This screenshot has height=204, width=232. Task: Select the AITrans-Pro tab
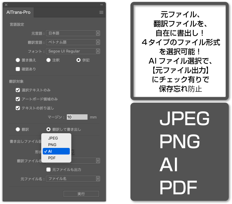tap(18, 12)
